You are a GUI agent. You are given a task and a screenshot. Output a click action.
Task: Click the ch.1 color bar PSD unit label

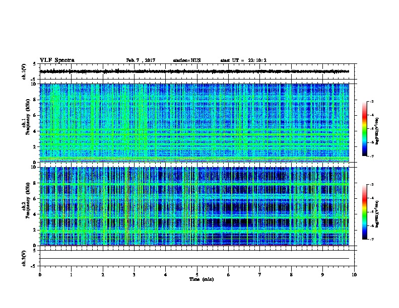click(x=377, y=131)
